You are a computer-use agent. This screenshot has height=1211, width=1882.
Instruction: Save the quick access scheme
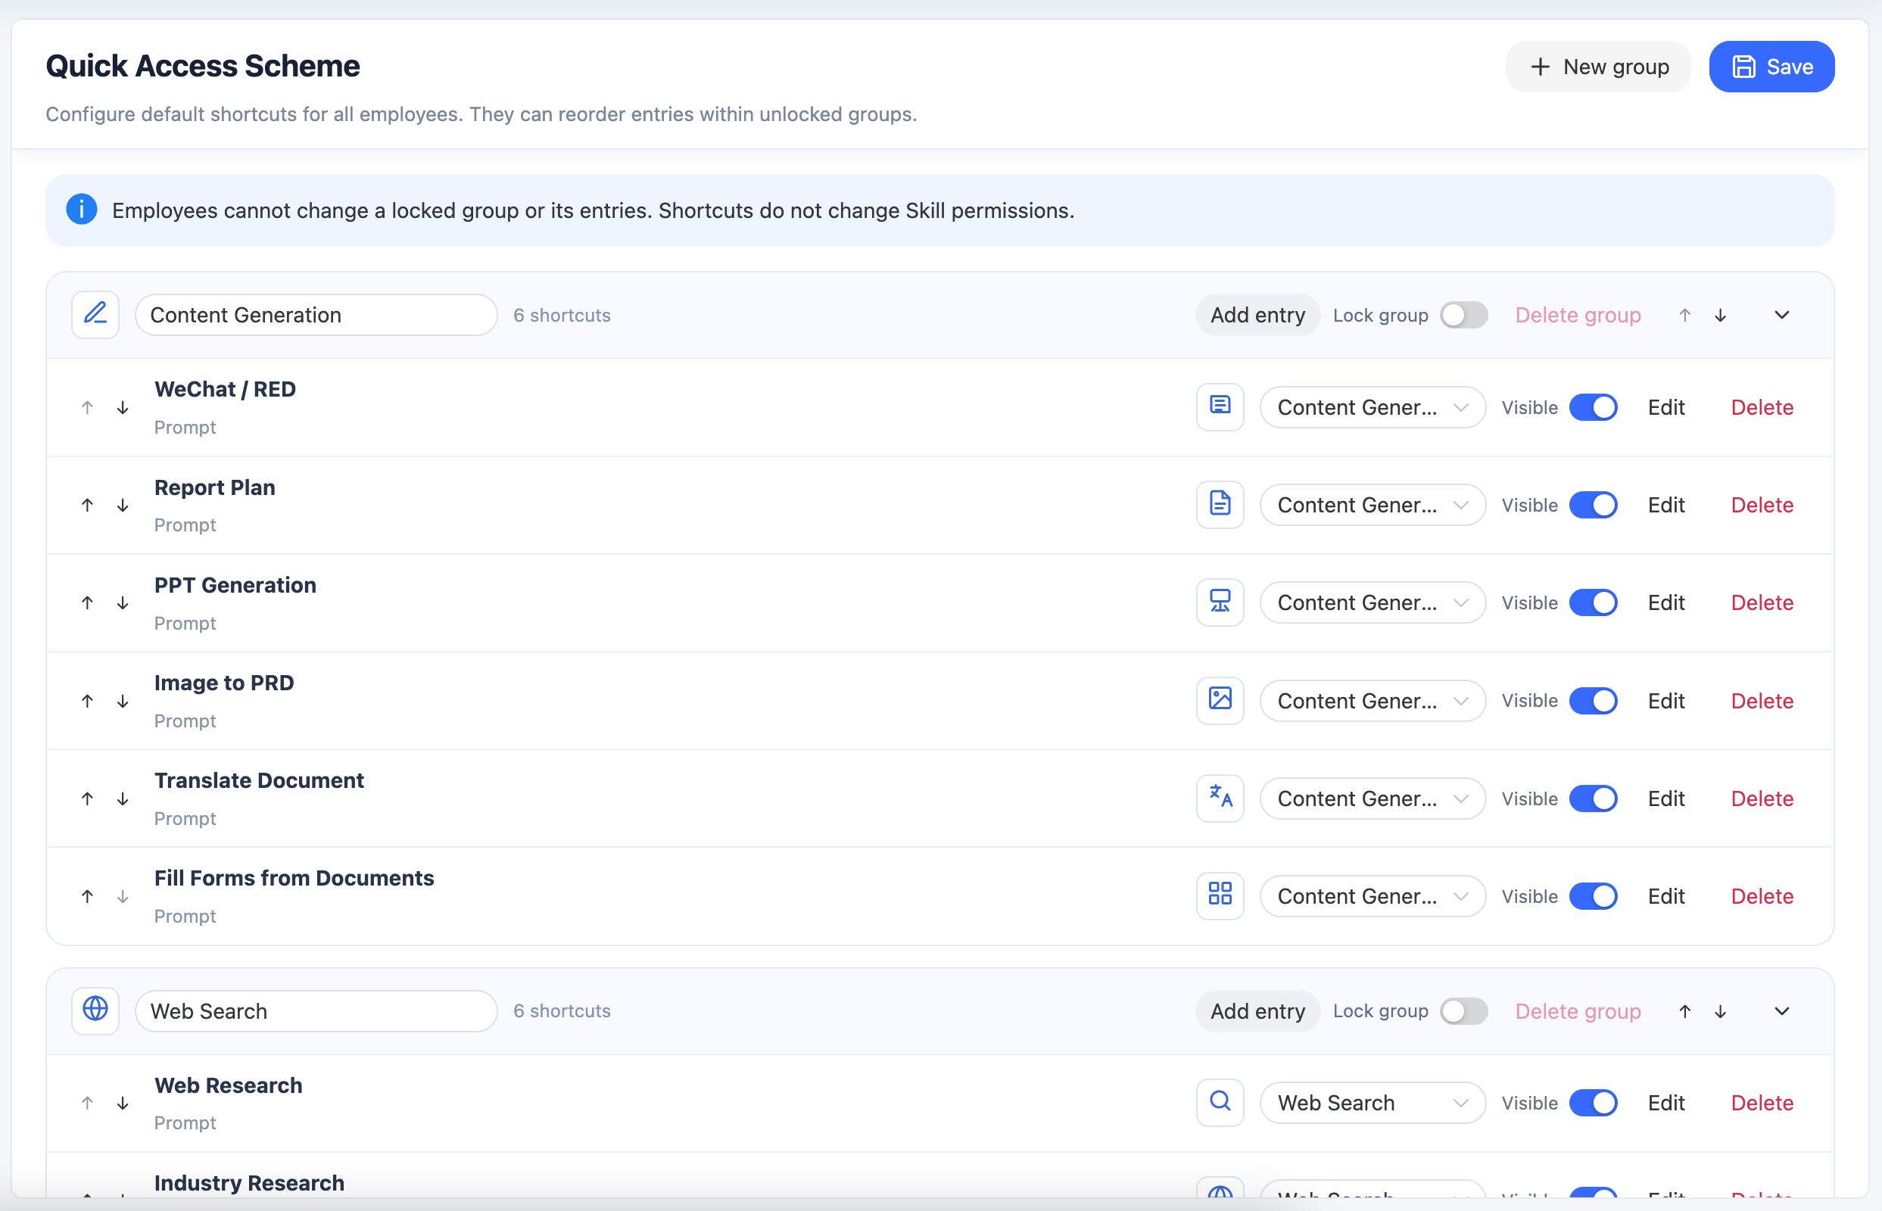(1771, 67)
